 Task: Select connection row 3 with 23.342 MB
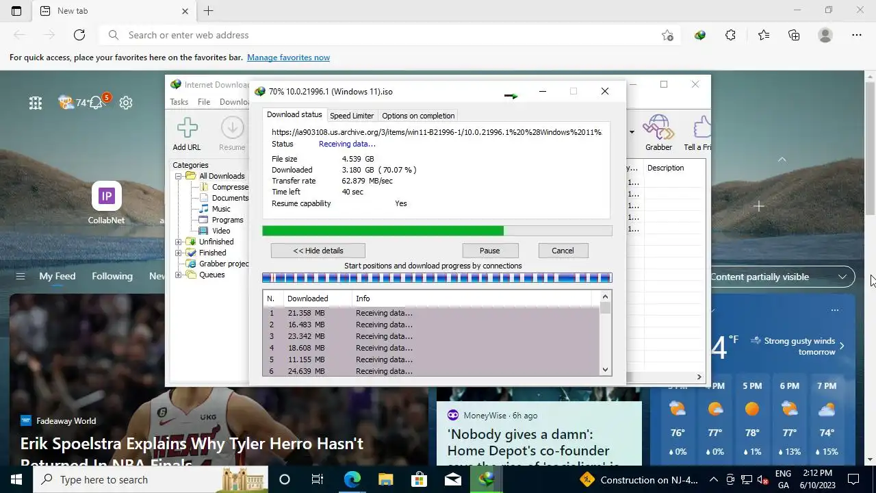[x=431, y=336]
